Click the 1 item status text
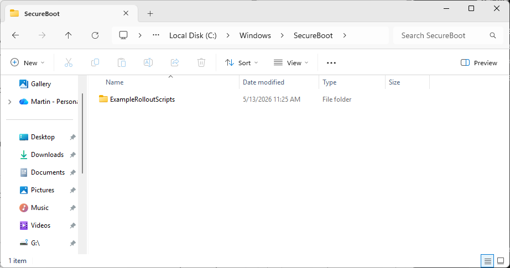 17,261
